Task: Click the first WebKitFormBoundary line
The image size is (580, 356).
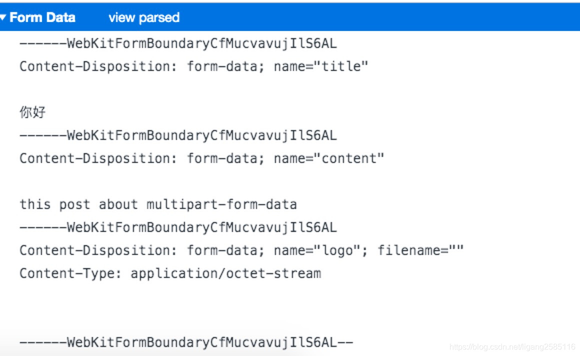Action: pos(177,43)
